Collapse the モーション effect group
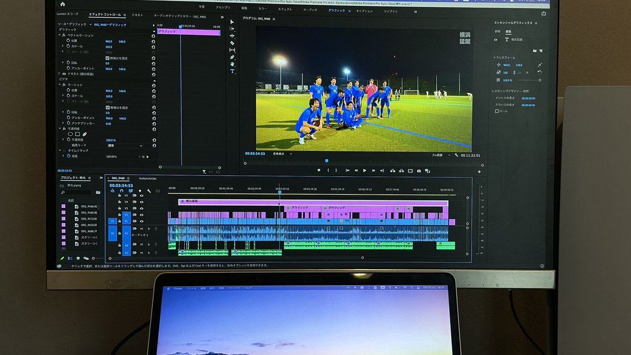 coord(60,85)
